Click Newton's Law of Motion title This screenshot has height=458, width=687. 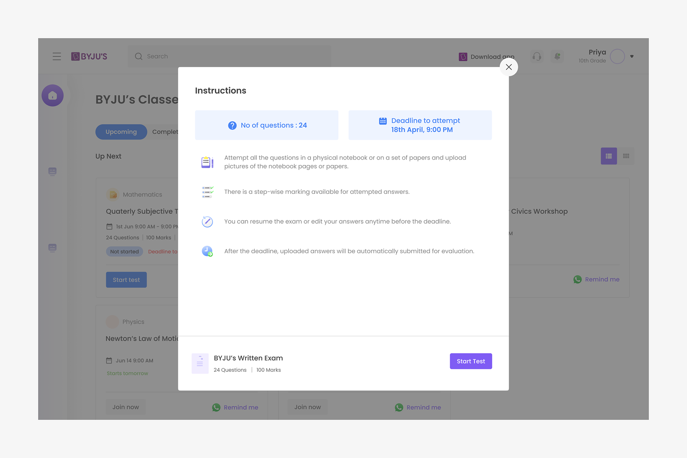coord(142,338)
